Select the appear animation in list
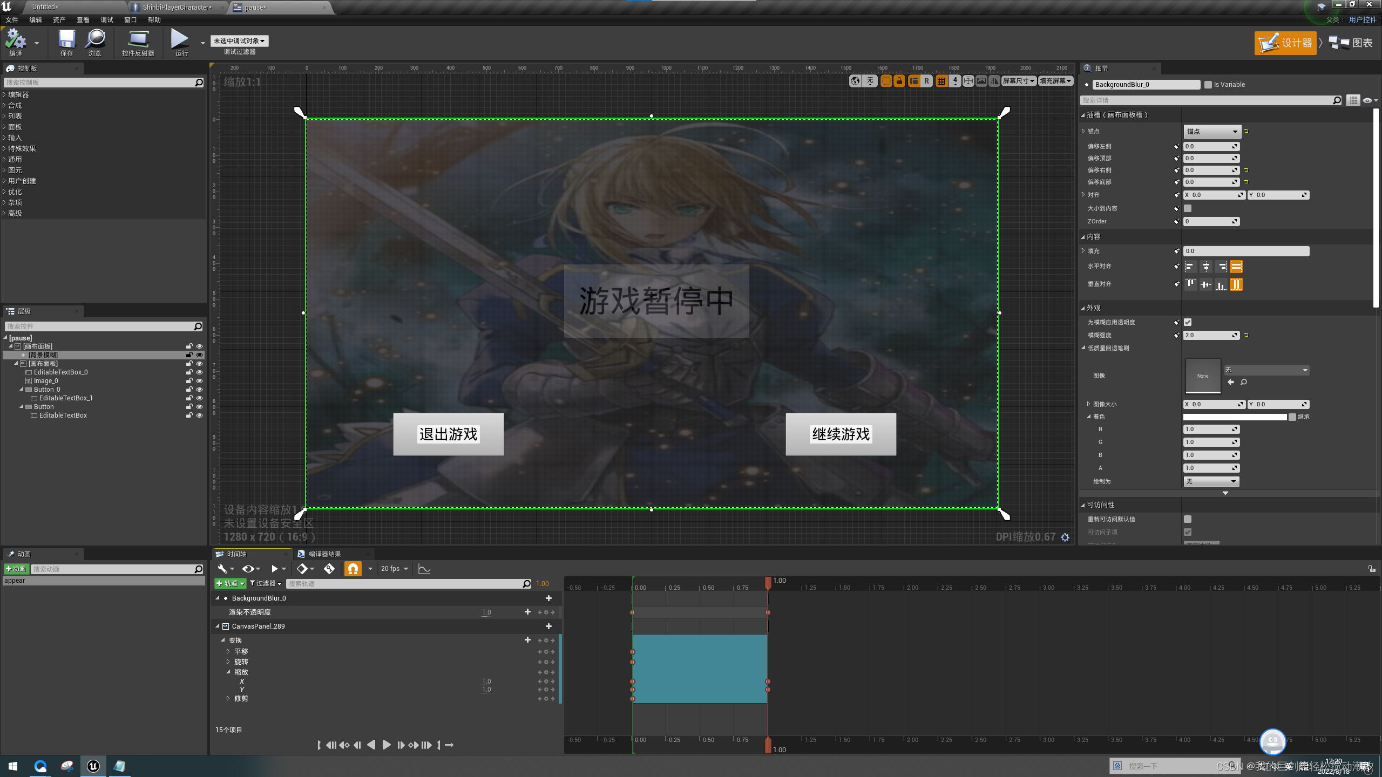The width and height of the screenshot is (1382, 777). (104, 581)
